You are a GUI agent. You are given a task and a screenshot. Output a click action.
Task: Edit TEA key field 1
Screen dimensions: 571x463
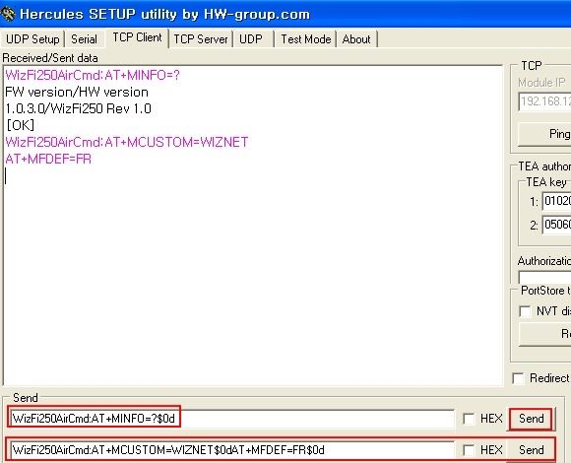click(x=557, y=201)
